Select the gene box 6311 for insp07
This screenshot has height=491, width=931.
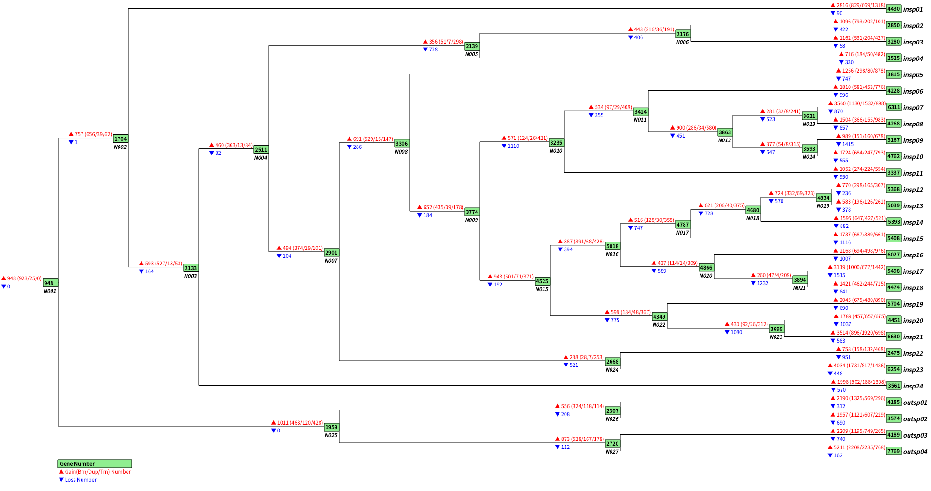click(894, 107)
